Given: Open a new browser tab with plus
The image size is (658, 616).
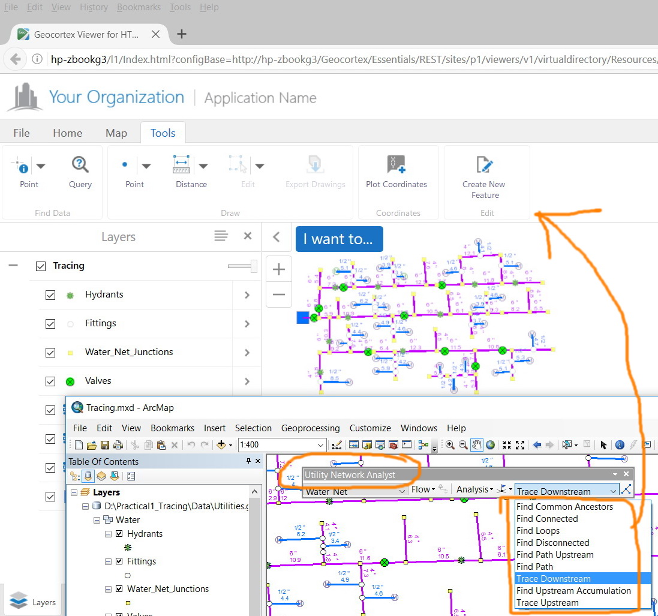Looking at the screenshot, I should click(x=182, y=34).
